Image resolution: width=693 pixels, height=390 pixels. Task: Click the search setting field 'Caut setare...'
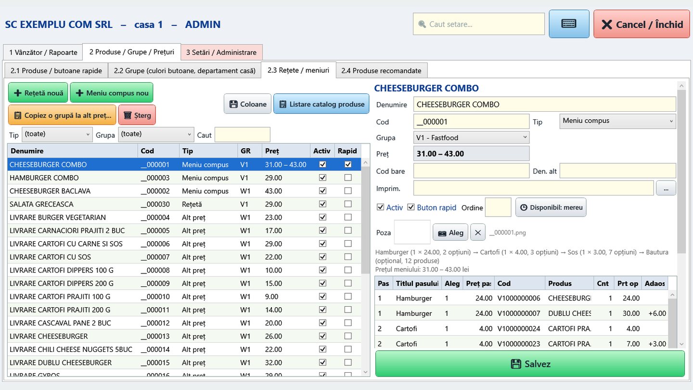click(x=478, y=24)
